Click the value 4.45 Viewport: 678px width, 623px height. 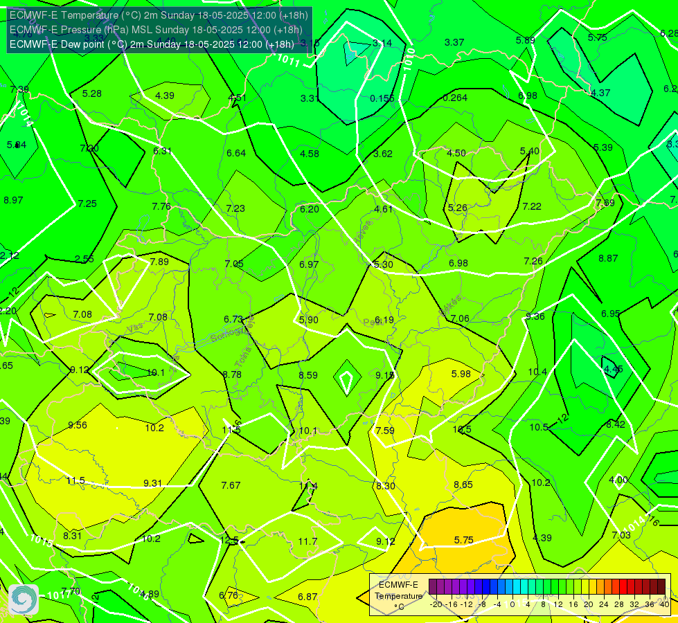click(x=613, y=369)
